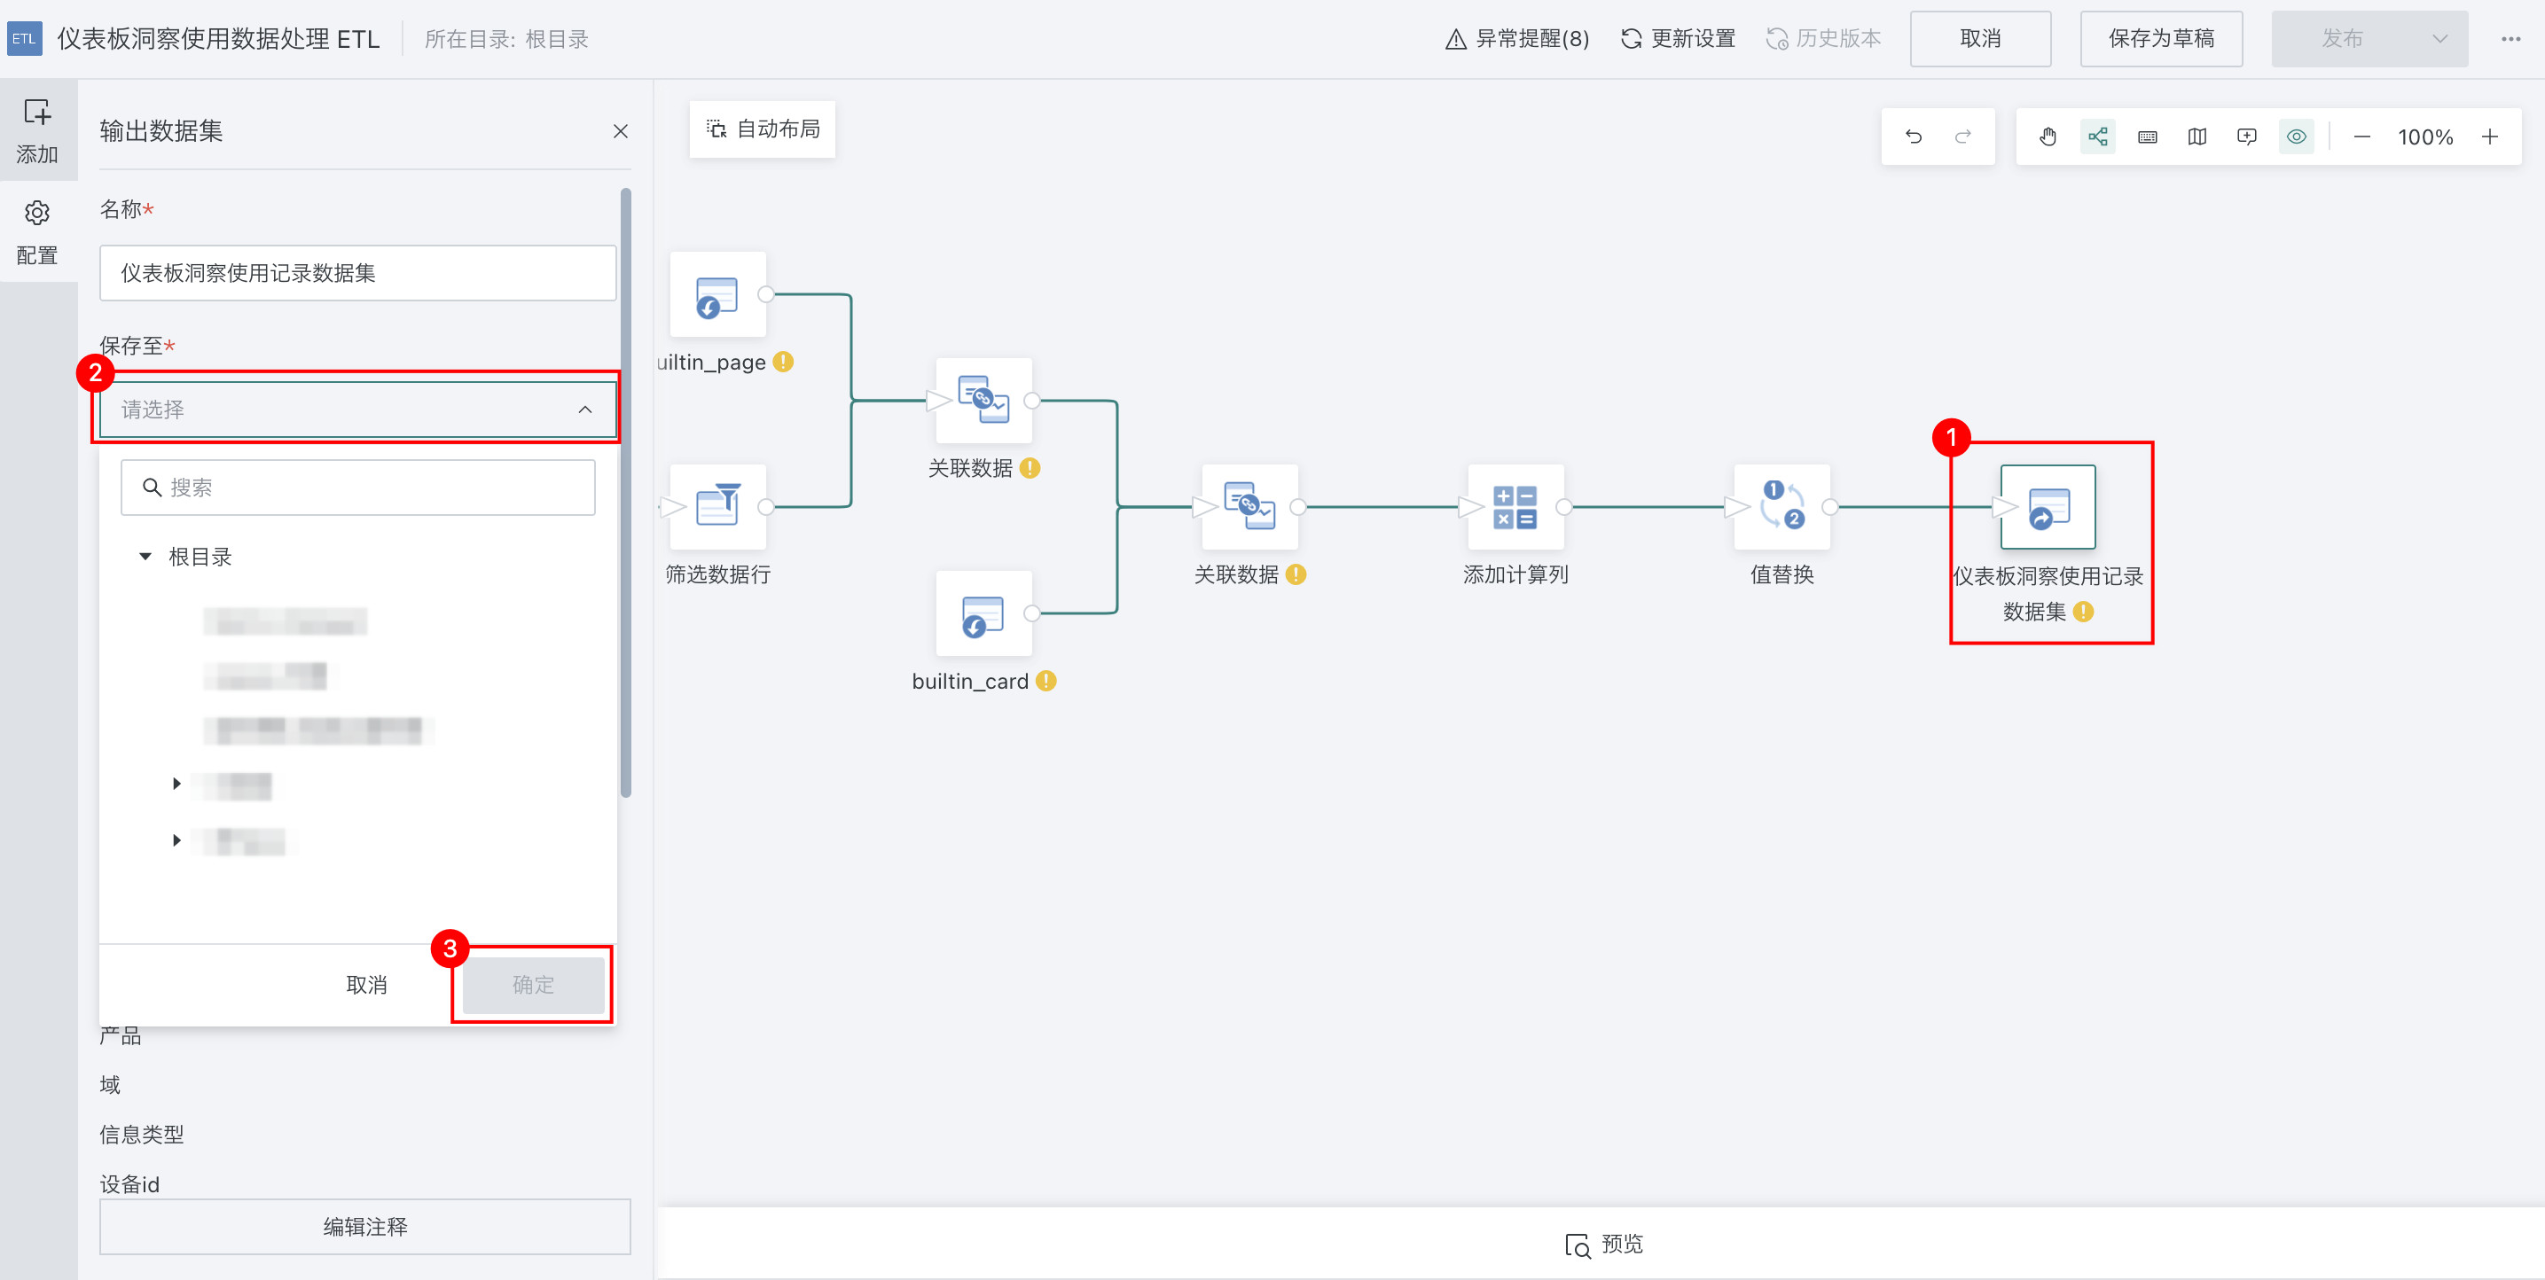Collapse the 根目录 tree node
The width and height of the screenshot is (2545, 1280).
145,557
